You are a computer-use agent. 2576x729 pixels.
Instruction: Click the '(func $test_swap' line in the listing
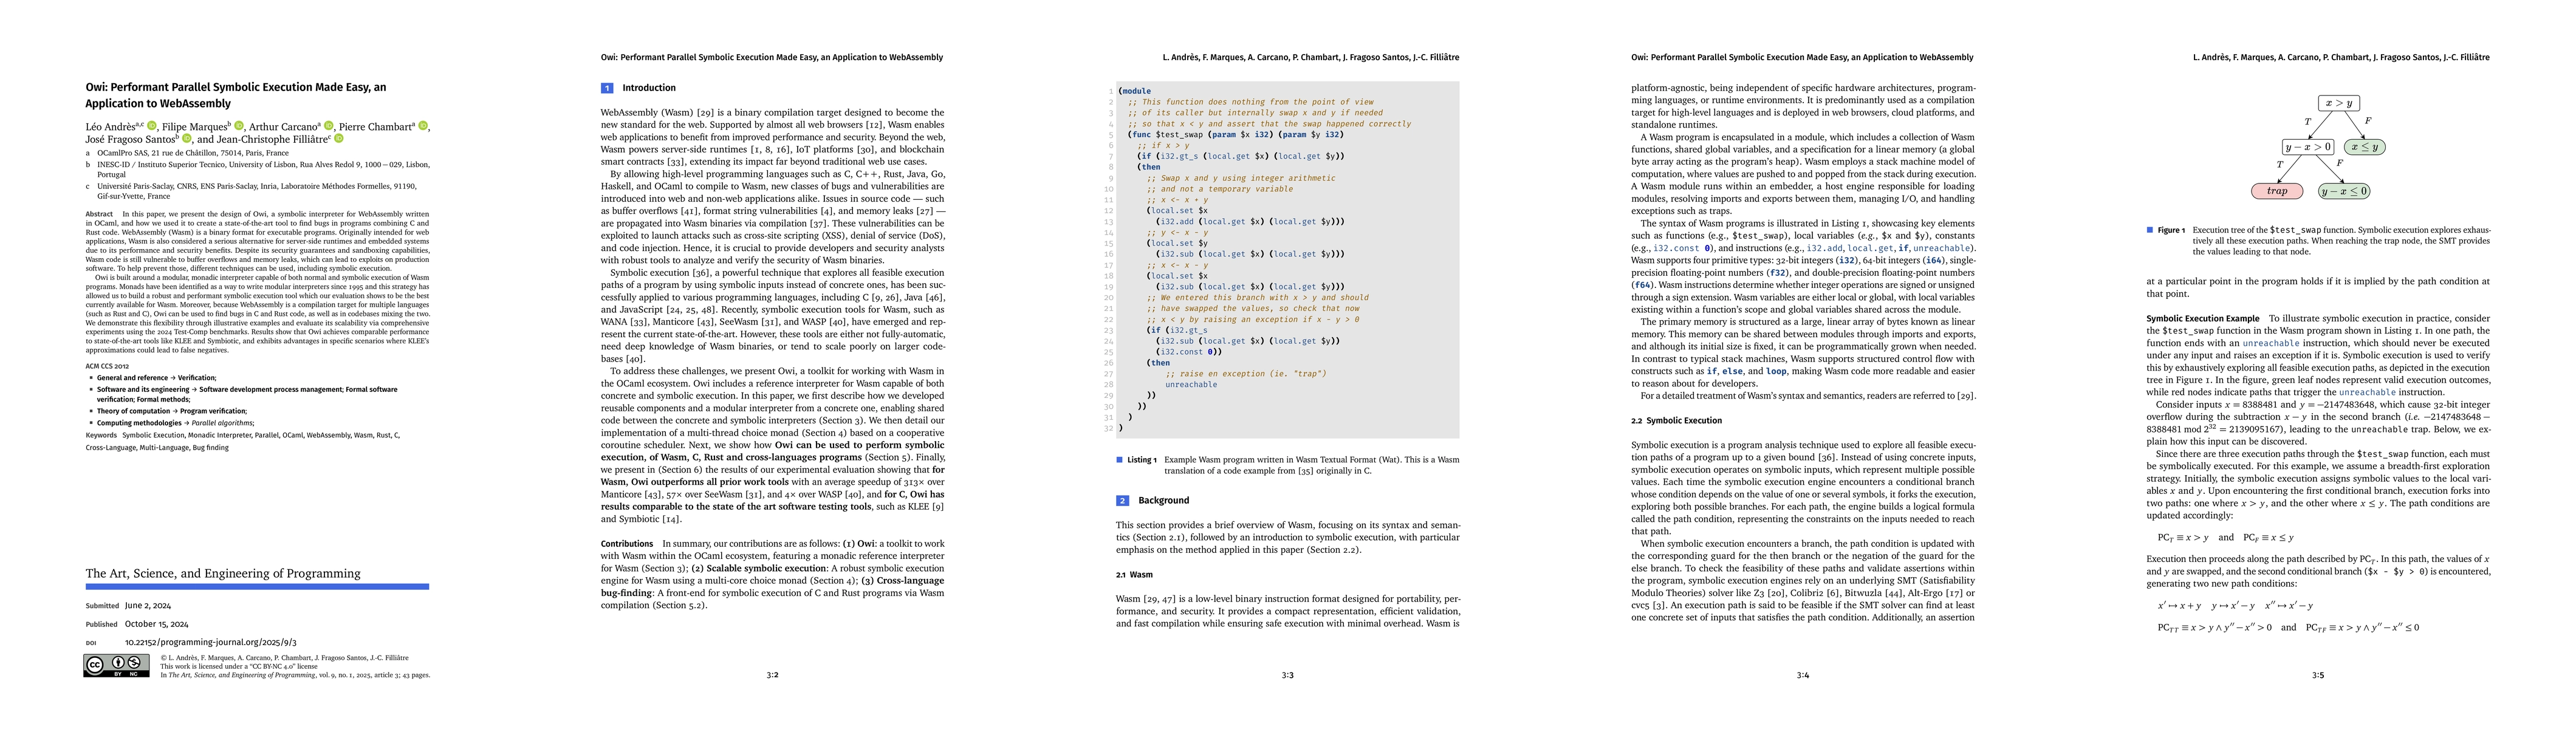tap(1235, 135)
